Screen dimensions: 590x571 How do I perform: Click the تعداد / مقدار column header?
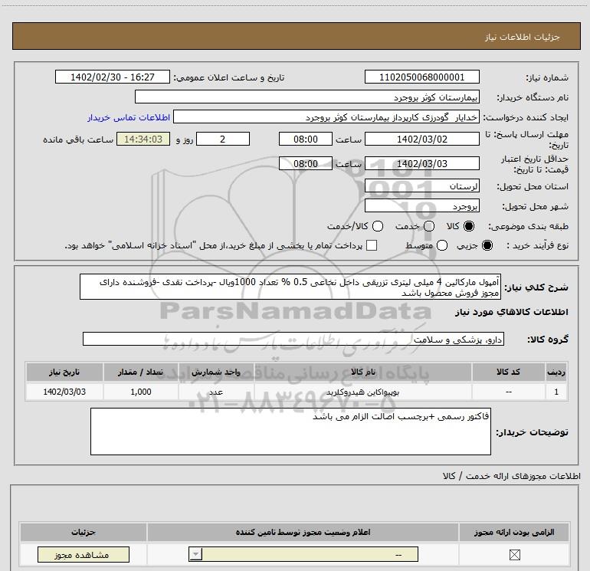(x=141, y=372)
